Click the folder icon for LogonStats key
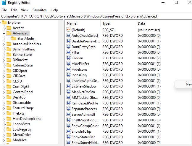 pos(9,124)
